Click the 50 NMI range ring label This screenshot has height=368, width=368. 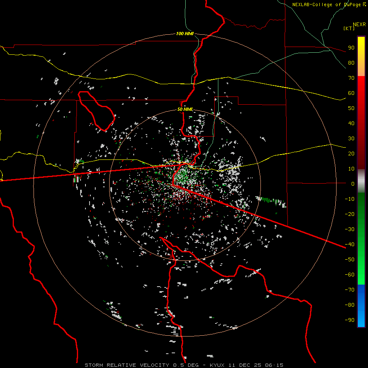pos(185,109)
